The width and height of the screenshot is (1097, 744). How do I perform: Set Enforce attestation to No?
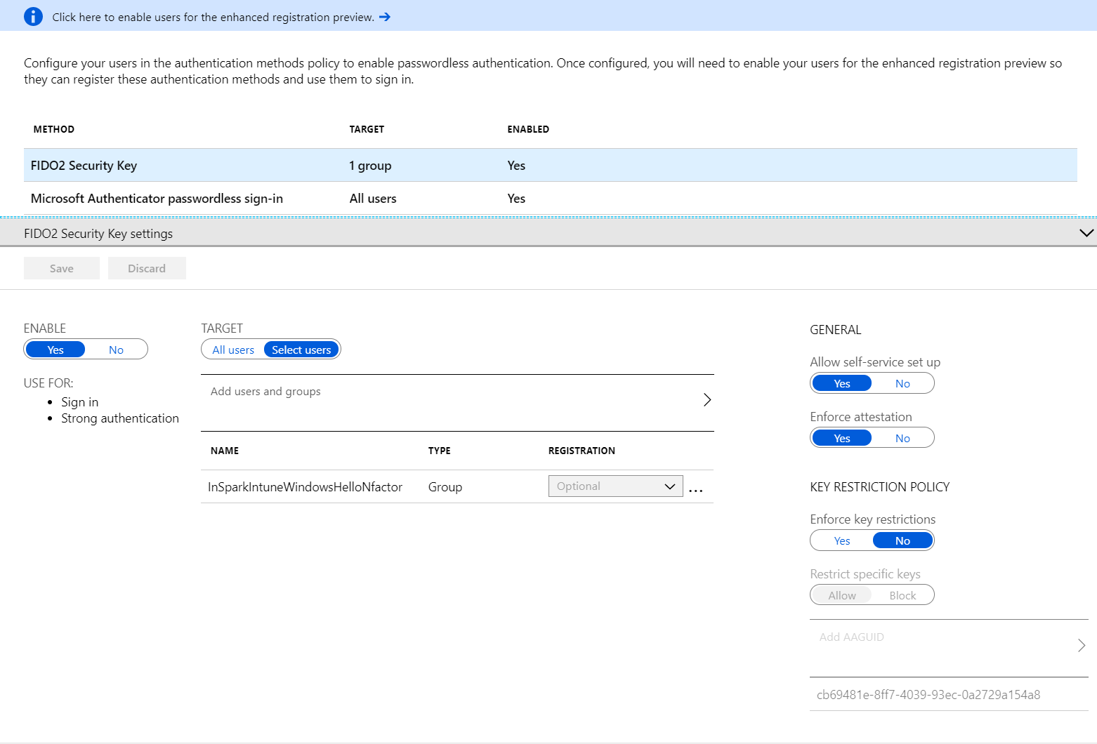click(902, 438)
